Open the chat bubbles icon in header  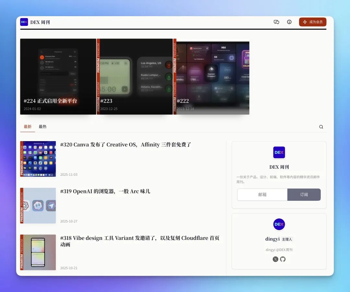[276, 22]
